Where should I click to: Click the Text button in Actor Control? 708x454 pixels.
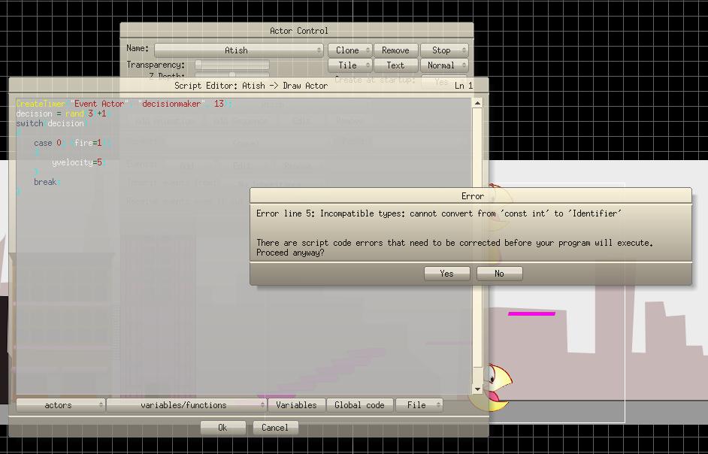coord(395,65)
